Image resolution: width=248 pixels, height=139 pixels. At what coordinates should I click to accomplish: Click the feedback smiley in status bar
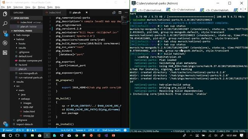click(125, 130)
